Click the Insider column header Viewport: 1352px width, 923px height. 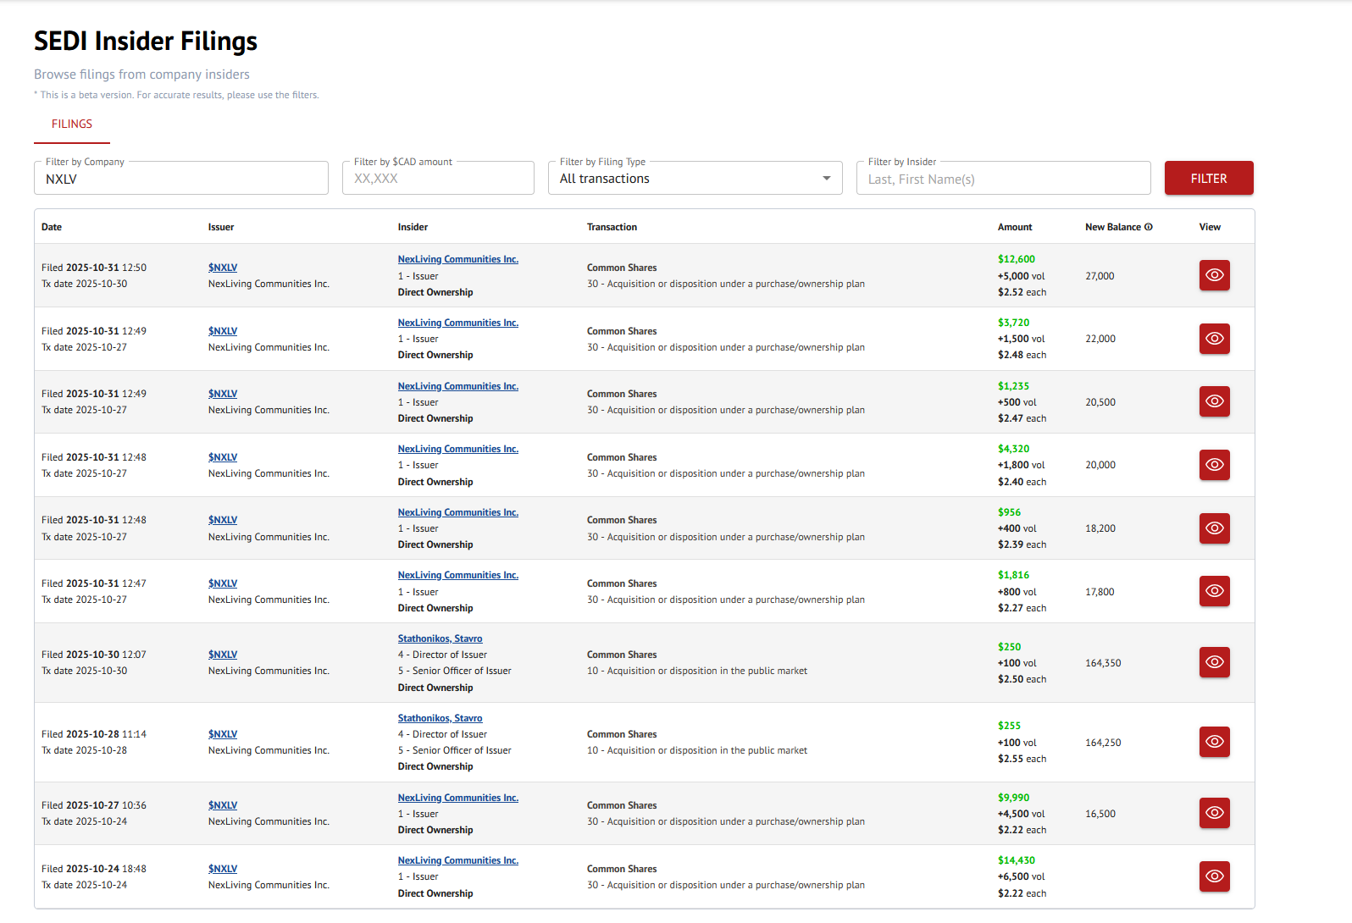tap(413, 227)
